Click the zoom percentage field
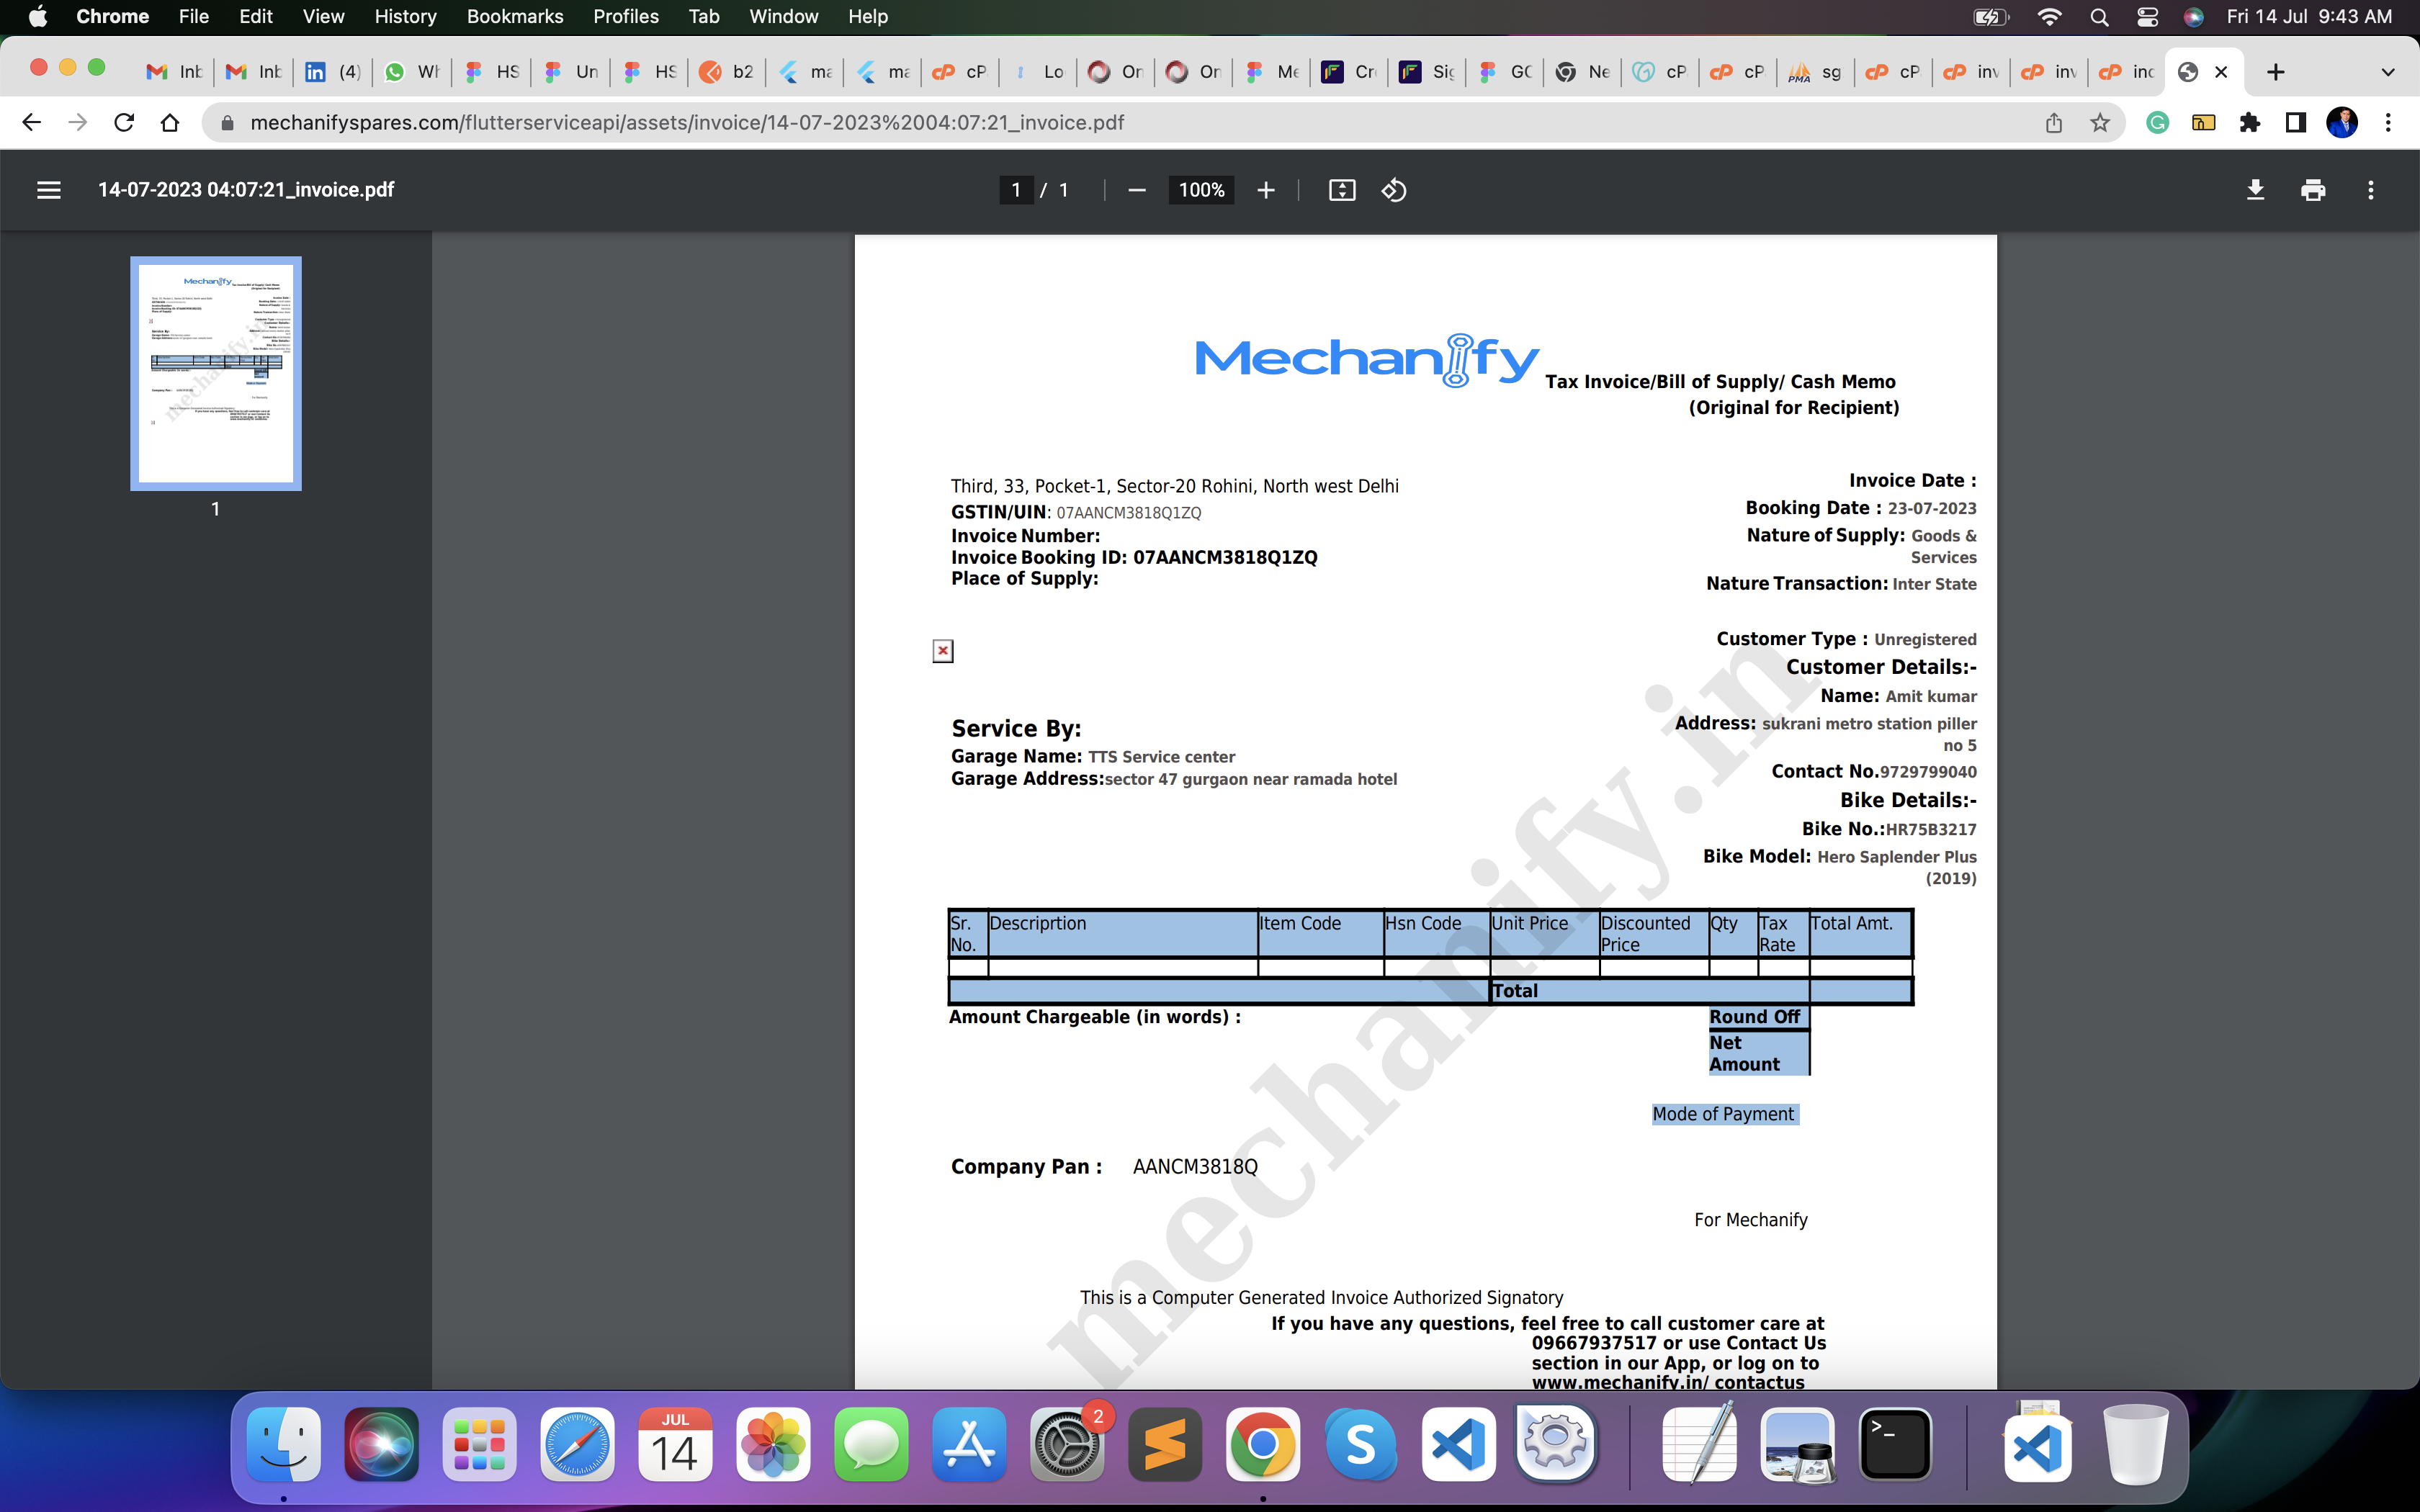Image resolution: width=2420 pixels, height=1512 pixels. click(1201, 190)
